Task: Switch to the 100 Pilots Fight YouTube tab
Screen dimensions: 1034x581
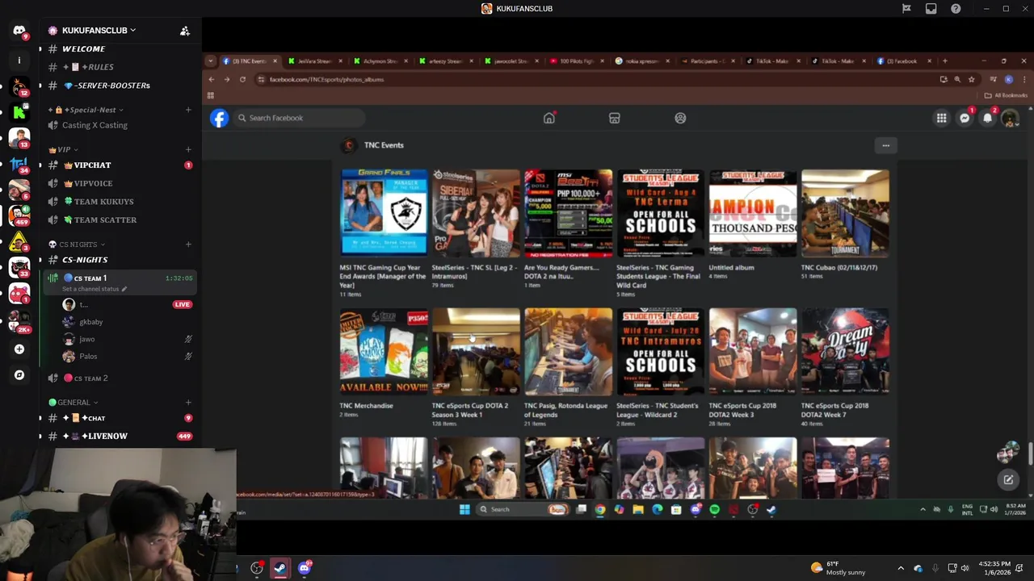Action: [576, 61]
